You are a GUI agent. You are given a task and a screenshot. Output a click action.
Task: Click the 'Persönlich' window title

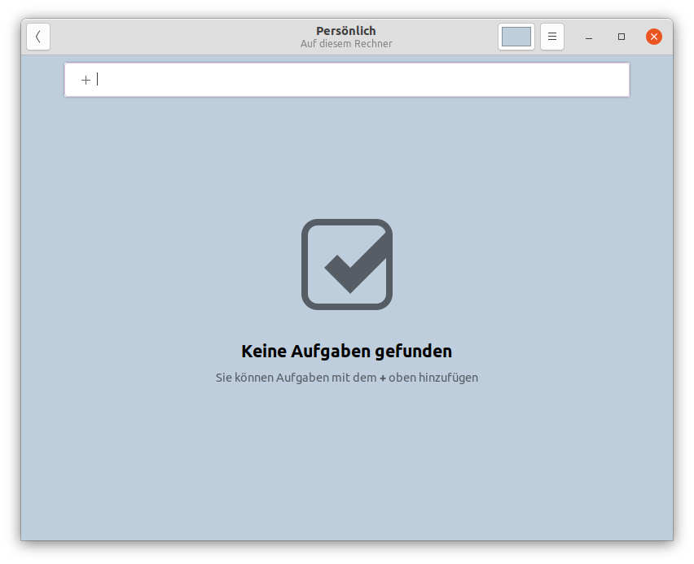tap(346, 31)
